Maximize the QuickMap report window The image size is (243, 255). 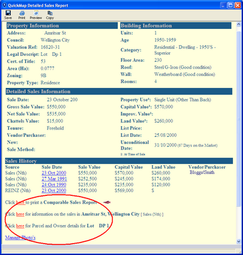pos(230,5)
